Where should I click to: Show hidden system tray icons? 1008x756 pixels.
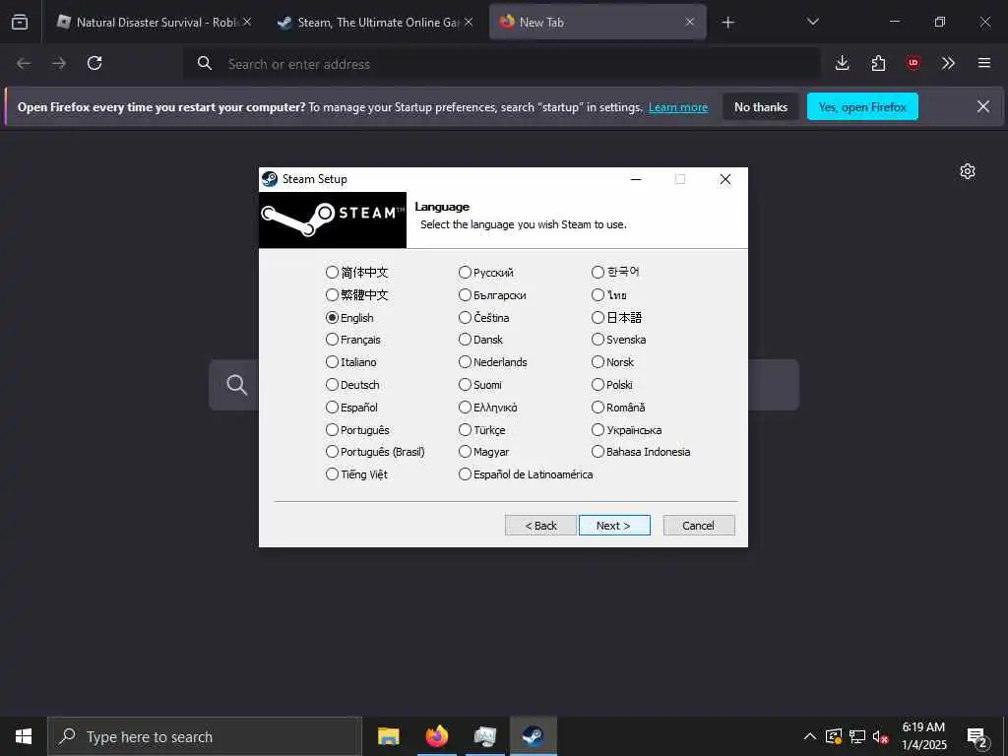tap(810, 736)
